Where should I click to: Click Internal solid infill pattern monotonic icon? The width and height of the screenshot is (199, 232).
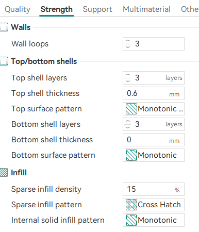click(131, 220)
